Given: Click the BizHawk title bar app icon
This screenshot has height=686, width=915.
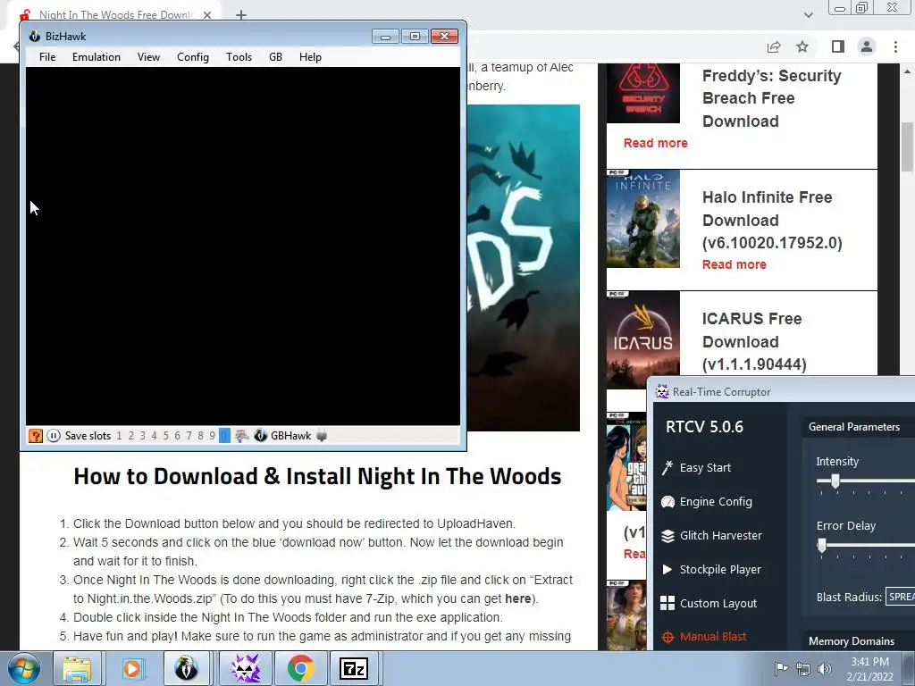Looking at the screenshot, I should click(35, 36).
